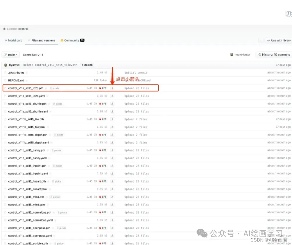Click LFS badge on shuffle.pth row
Viewport: 292px width, 245px height.
point(103,103)
